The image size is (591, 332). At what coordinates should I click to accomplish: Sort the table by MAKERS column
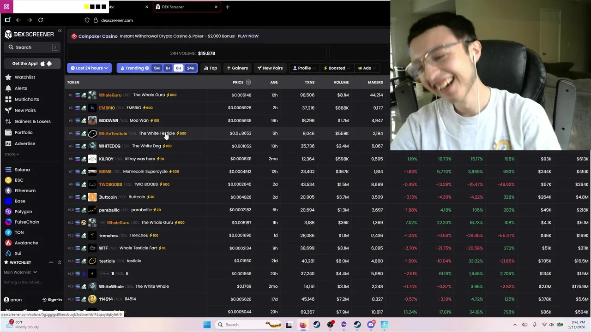coord(375,82)
